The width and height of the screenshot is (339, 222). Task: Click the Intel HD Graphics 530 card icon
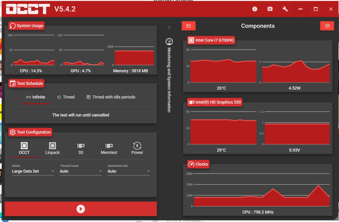coord(191,102)
